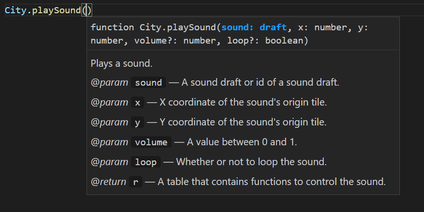This screenshot has width=424, height=212.
Task: Click the 'y' param code badge
Action: click(138, 123)
